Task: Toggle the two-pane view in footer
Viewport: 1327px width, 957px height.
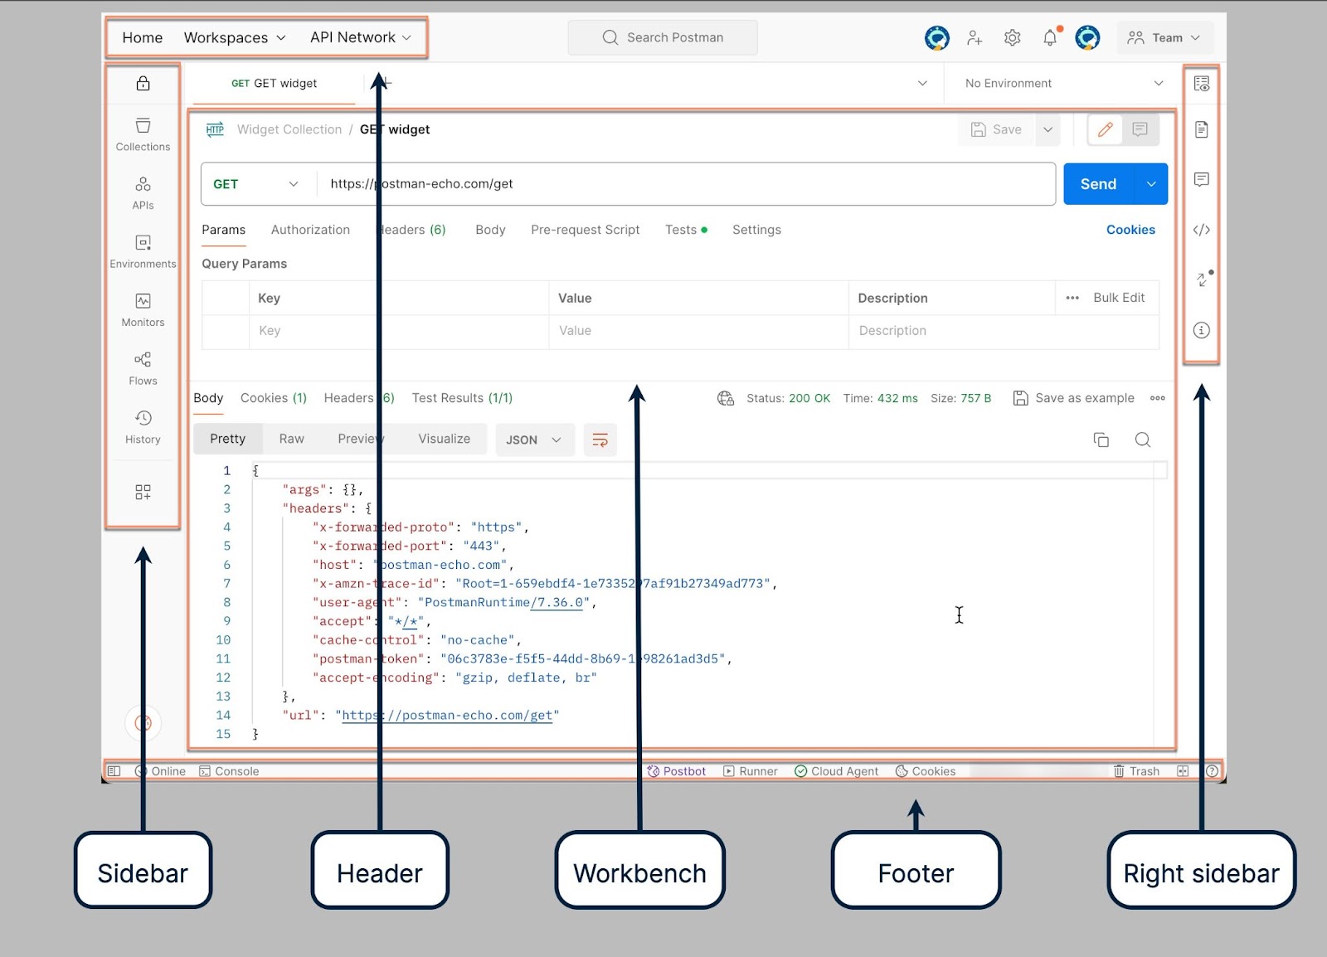Action: pyautogui.click(x=1183, y=771)
